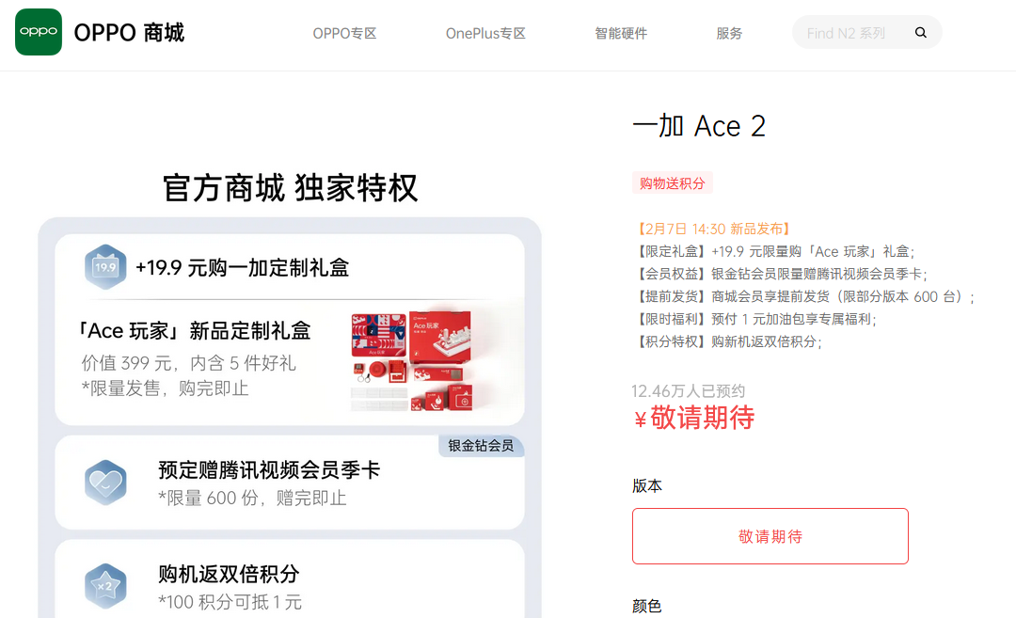Click the 【限时福利】 promo line
This screenshot has width=1016, height=618.
754,320
